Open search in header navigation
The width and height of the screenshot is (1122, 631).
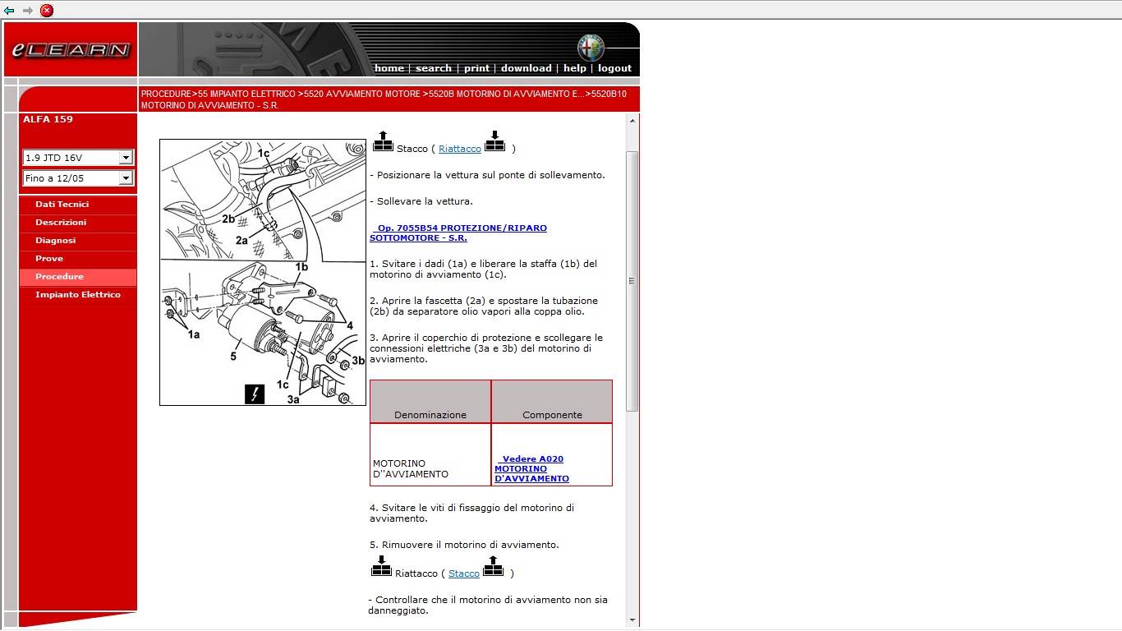[434, 68]
